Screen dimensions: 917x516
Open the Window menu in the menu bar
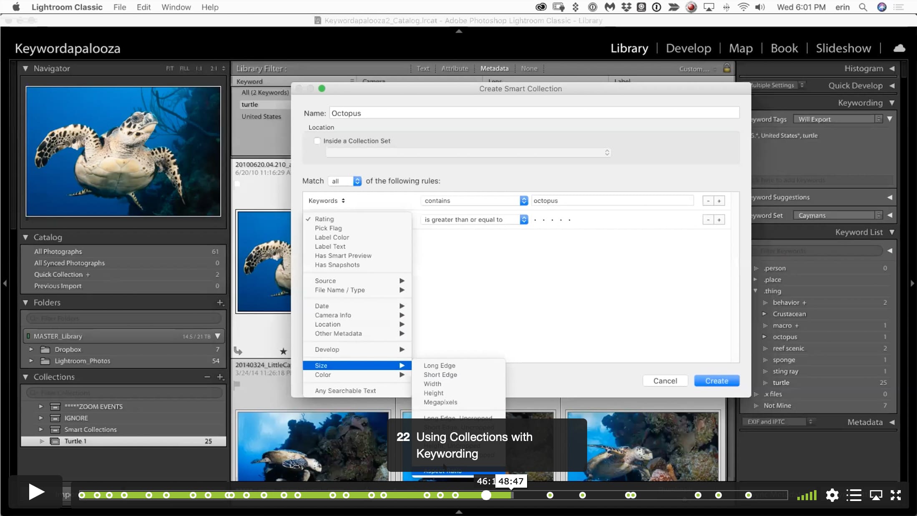point(176,7)
